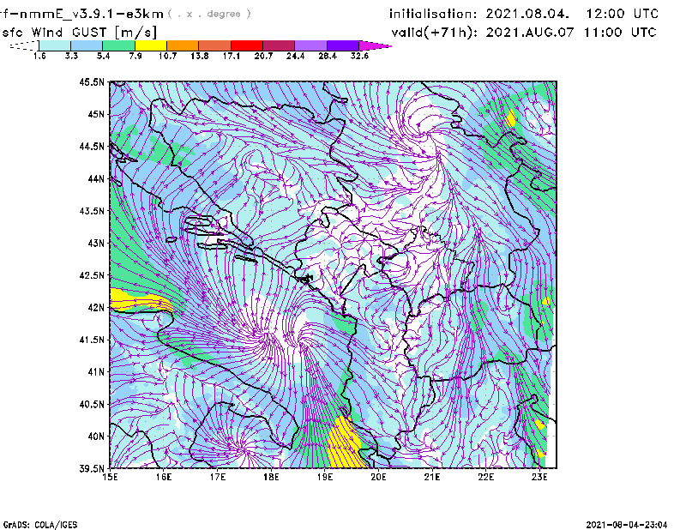The width and height of the screenshot is (686, 530).
Task: Click the '17E' longitude label
Action: point(218,477)
